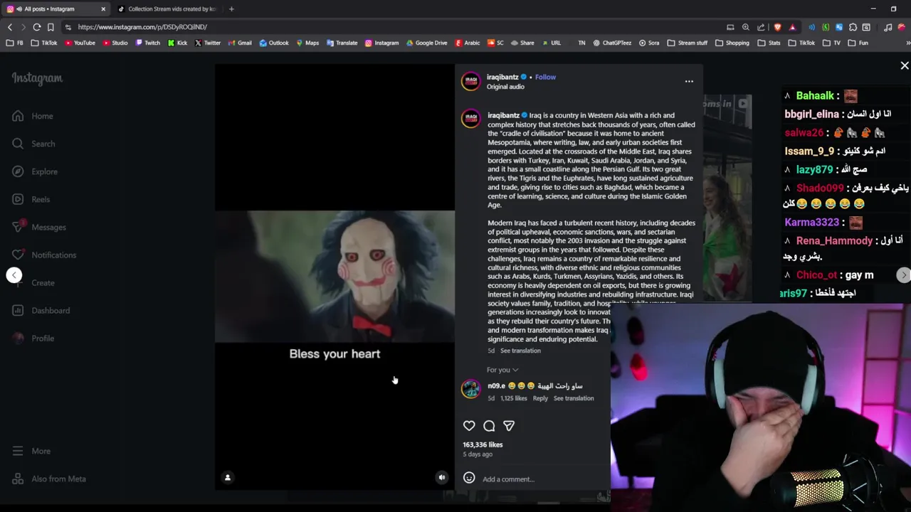911x512 pixels.
Task: Open post options three-dot menu
Action: [x=689, y=82]
